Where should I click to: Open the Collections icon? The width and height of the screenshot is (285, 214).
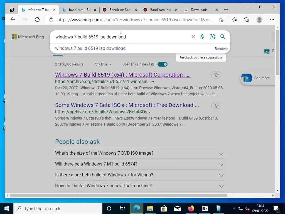click(247, 20)
